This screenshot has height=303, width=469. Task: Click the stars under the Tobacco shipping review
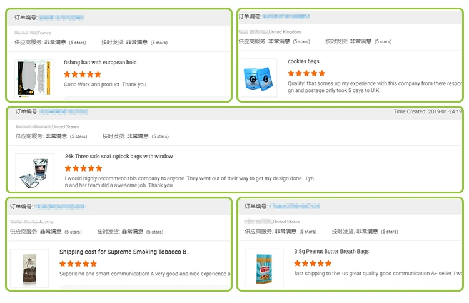click(78, 264)
